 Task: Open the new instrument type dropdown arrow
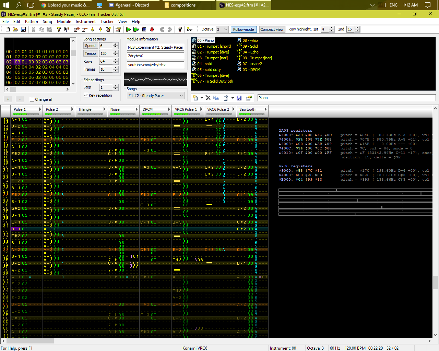click(x=202, y=98)
